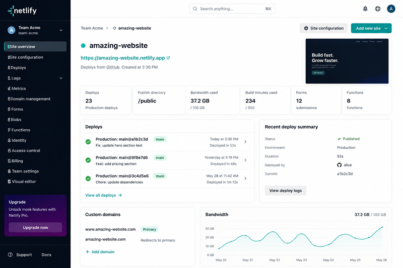403x268 pixels.
Task: Open Functions in sidebar
Action: tap(35, 130)
